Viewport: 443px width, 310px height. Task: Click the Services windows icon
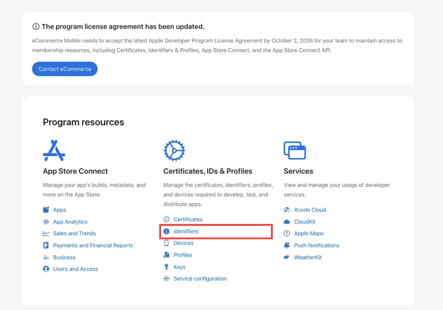(295, 150)
